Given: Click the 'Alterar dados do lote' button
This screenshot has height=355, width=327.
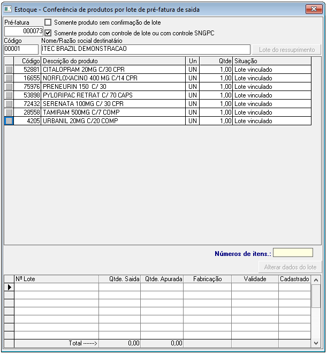Looking at the screenshot, I should 290,267.
